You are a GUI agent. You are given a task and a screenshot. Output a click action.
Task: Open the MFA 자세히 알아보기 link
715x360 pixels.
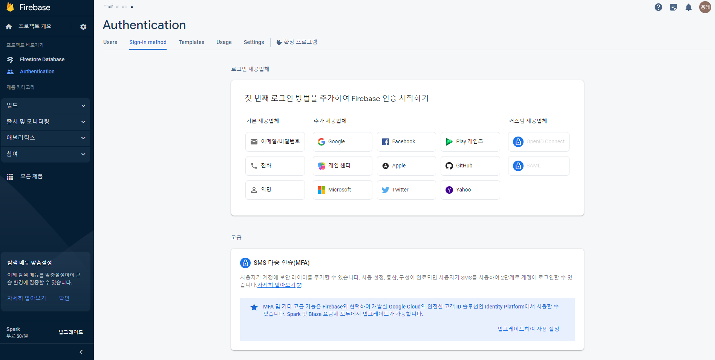coord(276,285)
